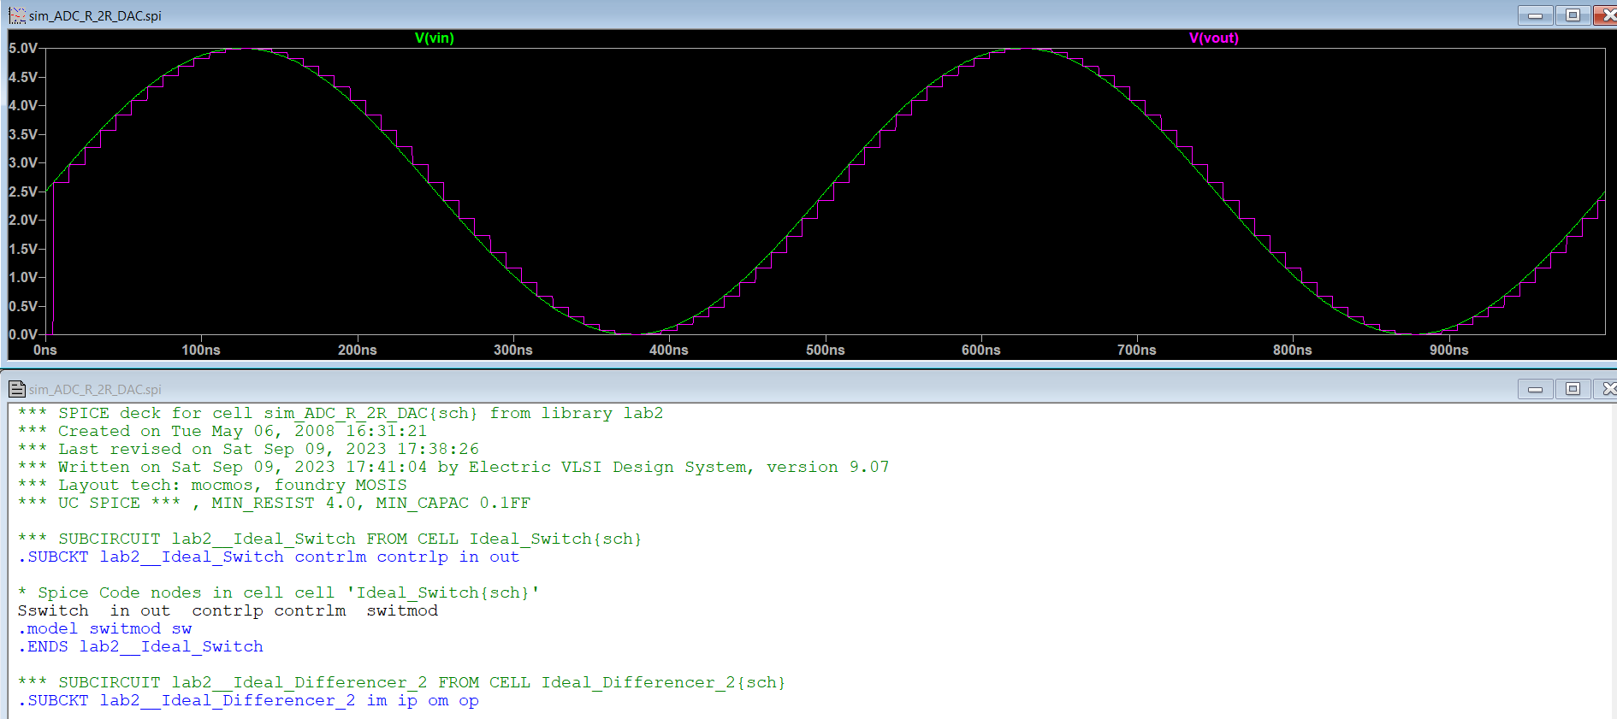The width and height of the screenshot is (1617, 719).
Task: Click the 'SUBCIRCUIT lab2__Ideal_Switch FROM CELL' comment
Action: pos(330,539)
